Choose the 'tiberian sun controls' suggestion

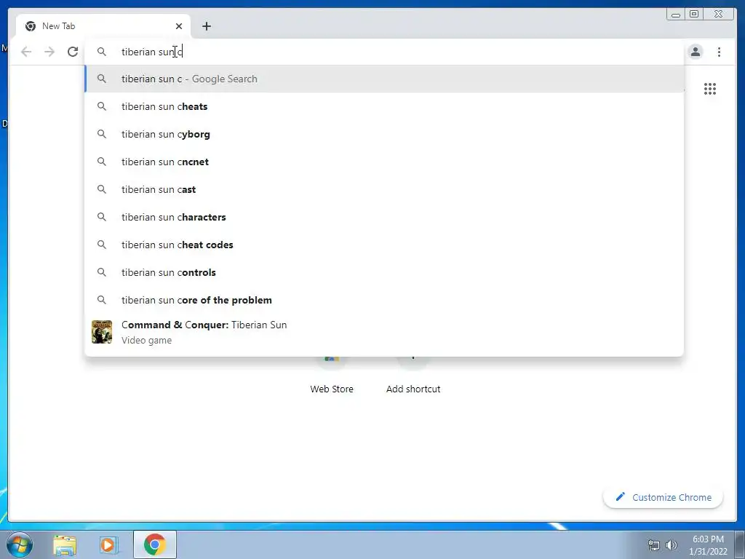click(384, 272)
